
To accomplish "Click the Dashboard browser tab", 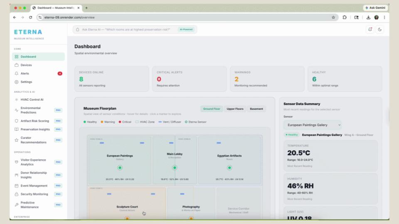I will click(56, 8).
